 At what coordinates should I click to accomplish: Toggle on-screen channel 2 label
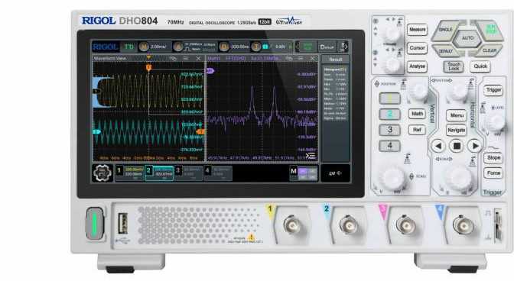click(148, 170)
